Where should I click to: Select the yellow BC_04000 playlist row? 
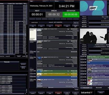coord(57,74)
